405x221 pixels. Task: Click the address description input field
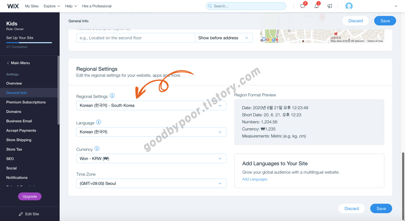pos(136,38)
